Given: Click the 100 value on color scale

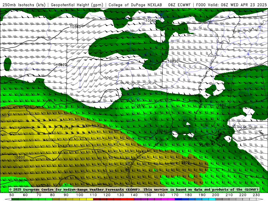Looking at the screenshot, I should click(80, 195).
